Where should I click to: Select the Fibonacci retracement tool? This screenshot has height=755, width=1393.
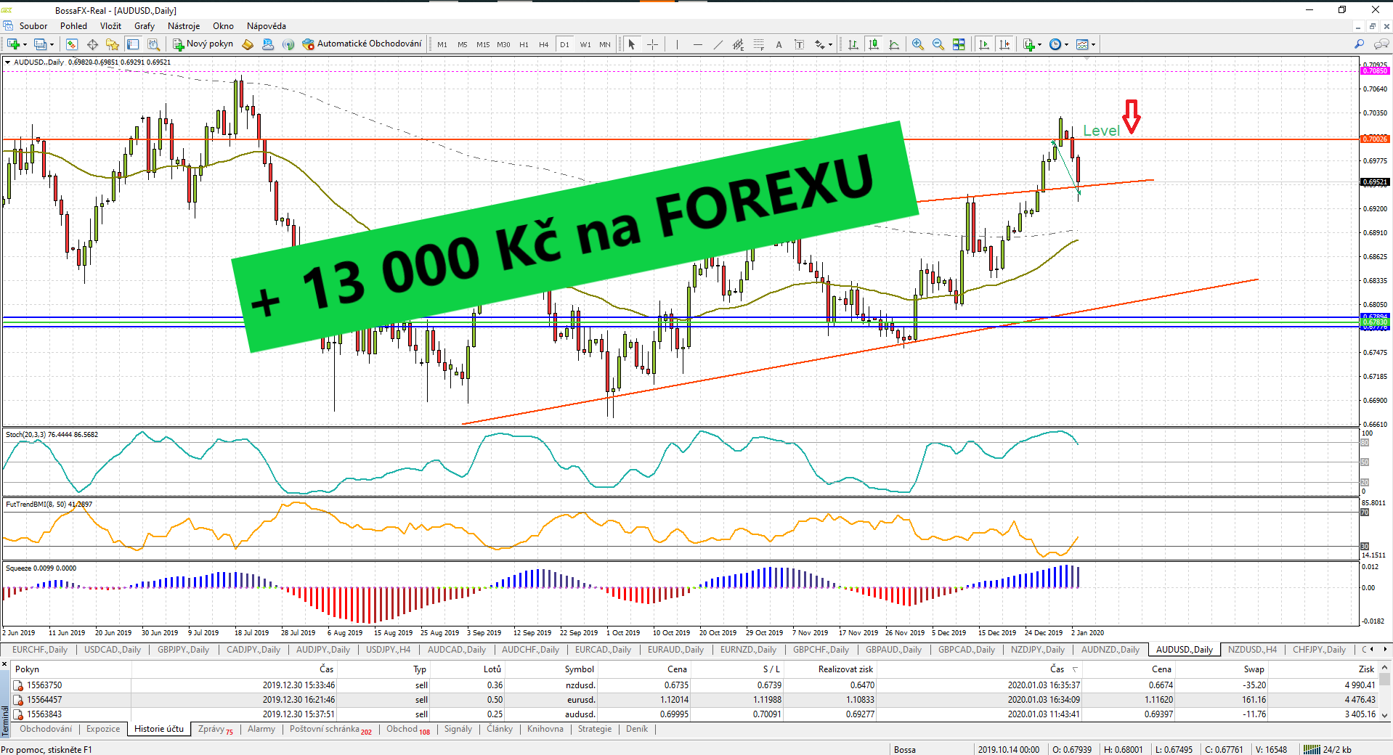pyautogui.click(x=758, y=44)
